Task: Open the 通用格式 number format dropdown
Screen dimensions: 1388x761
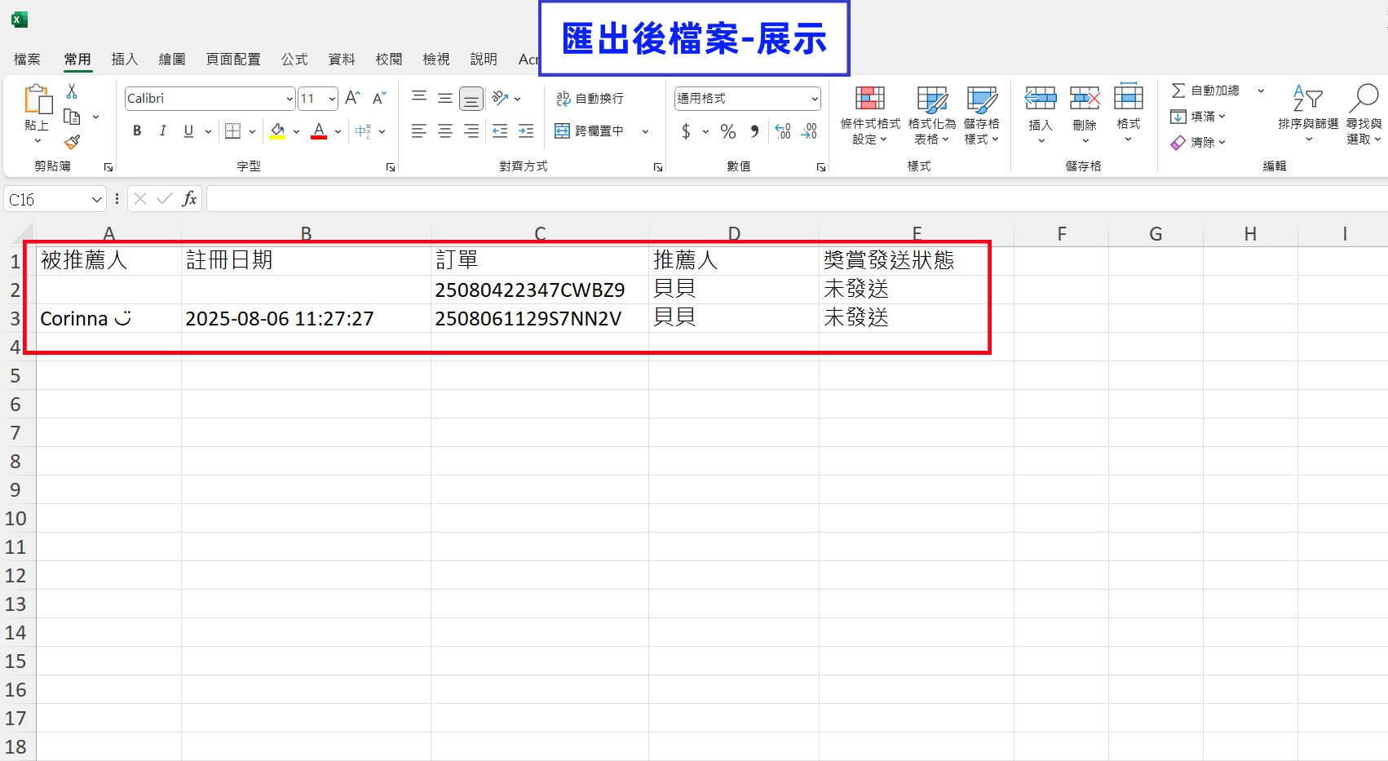Action: [x=815, y=99]
